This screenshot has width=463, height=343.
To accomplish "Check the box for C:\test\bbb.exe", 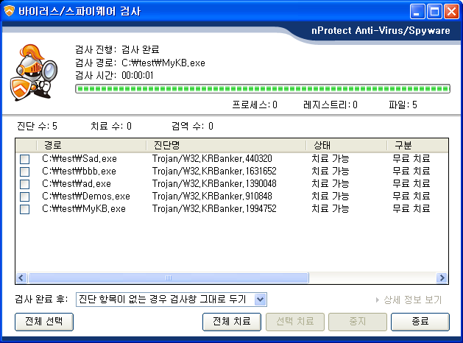I will coord(24,171).
